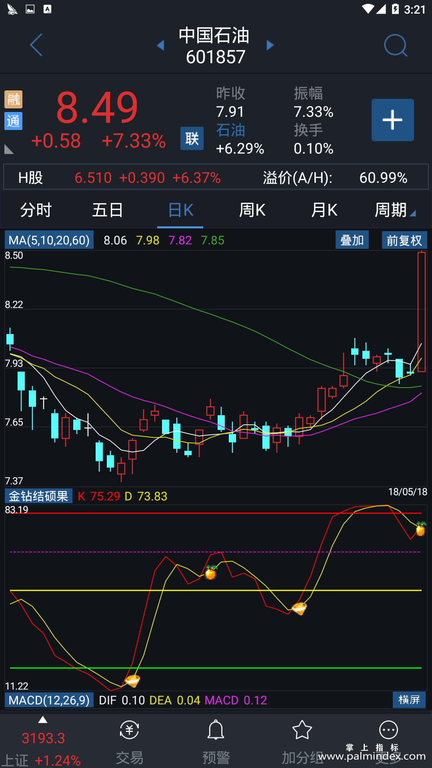Tap the MA(5,10,20,60) indicator label
This screenshot has height=768, width=432.
[49, 240]
